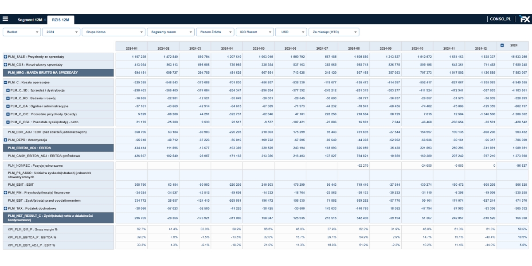532x266 pixels.
Task: Open the Za miesiąc (MTD) dropdown
Action: click(333, 32)
